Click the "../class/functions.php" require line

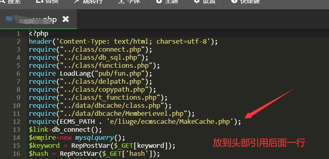point(94,66)
